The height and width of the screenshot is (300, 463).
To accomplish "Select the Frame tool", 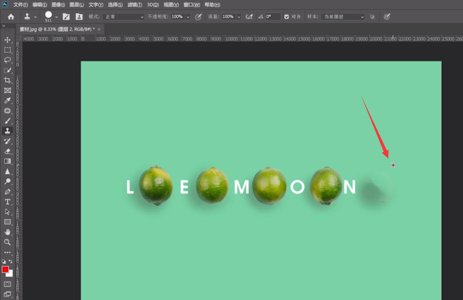I will (7, 90).
